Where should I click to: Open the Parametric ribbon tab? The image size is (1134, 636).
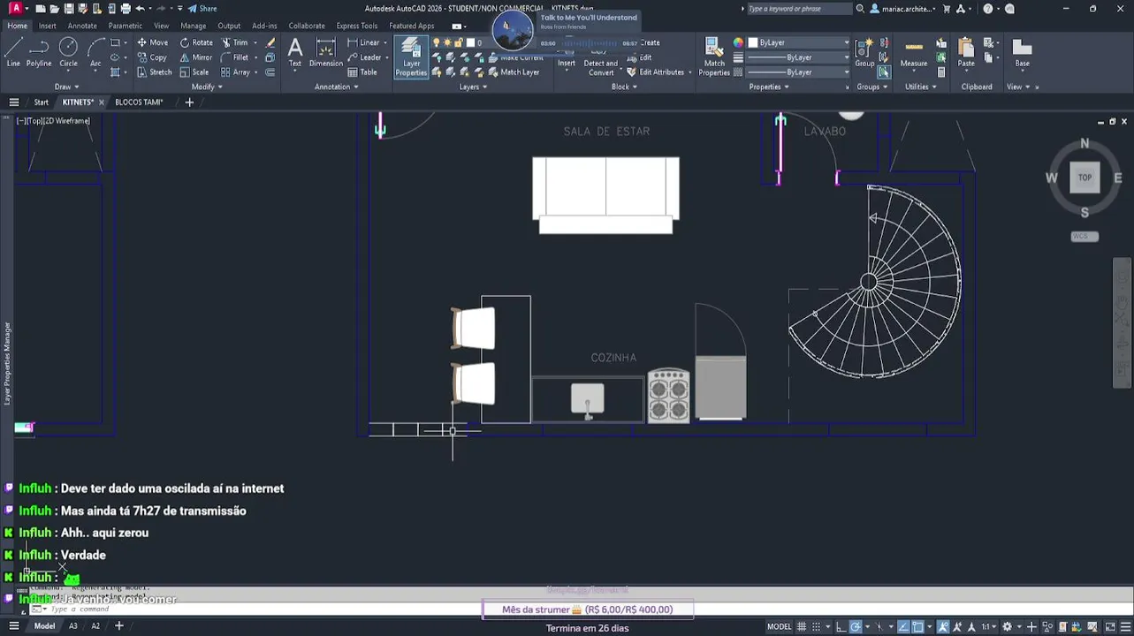pyautogui.click(x=126, y=26)
